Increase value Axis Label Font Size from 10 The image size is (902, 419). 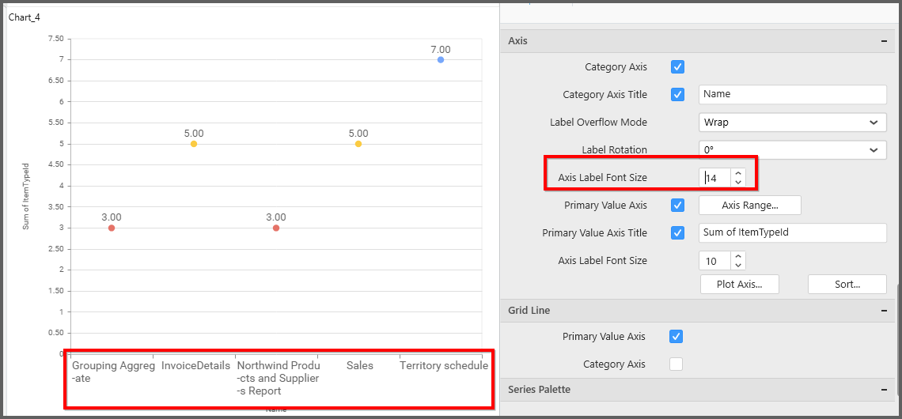tap(738, 256)
